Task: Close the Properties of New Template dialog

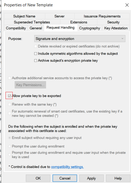Action: pos(127,5)
